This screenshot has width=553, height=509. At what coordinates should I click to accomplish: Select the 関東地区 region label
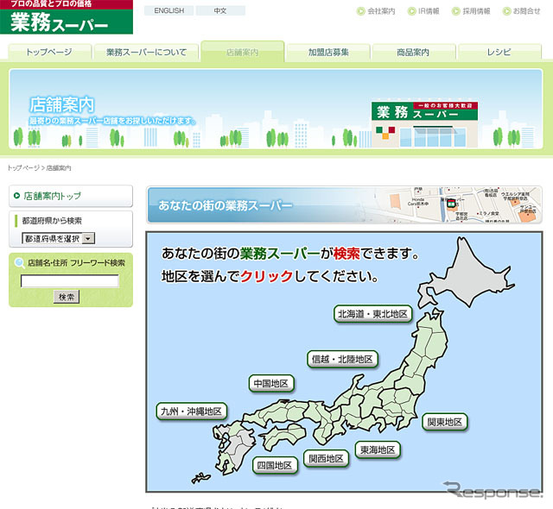click(x=445, y=422)
